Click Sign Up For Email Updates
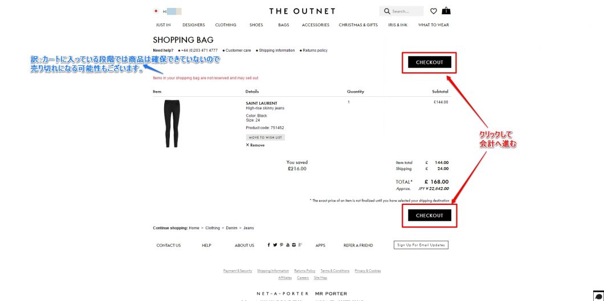This screenshot has width=604, height=301. click(x=421, y=245)
